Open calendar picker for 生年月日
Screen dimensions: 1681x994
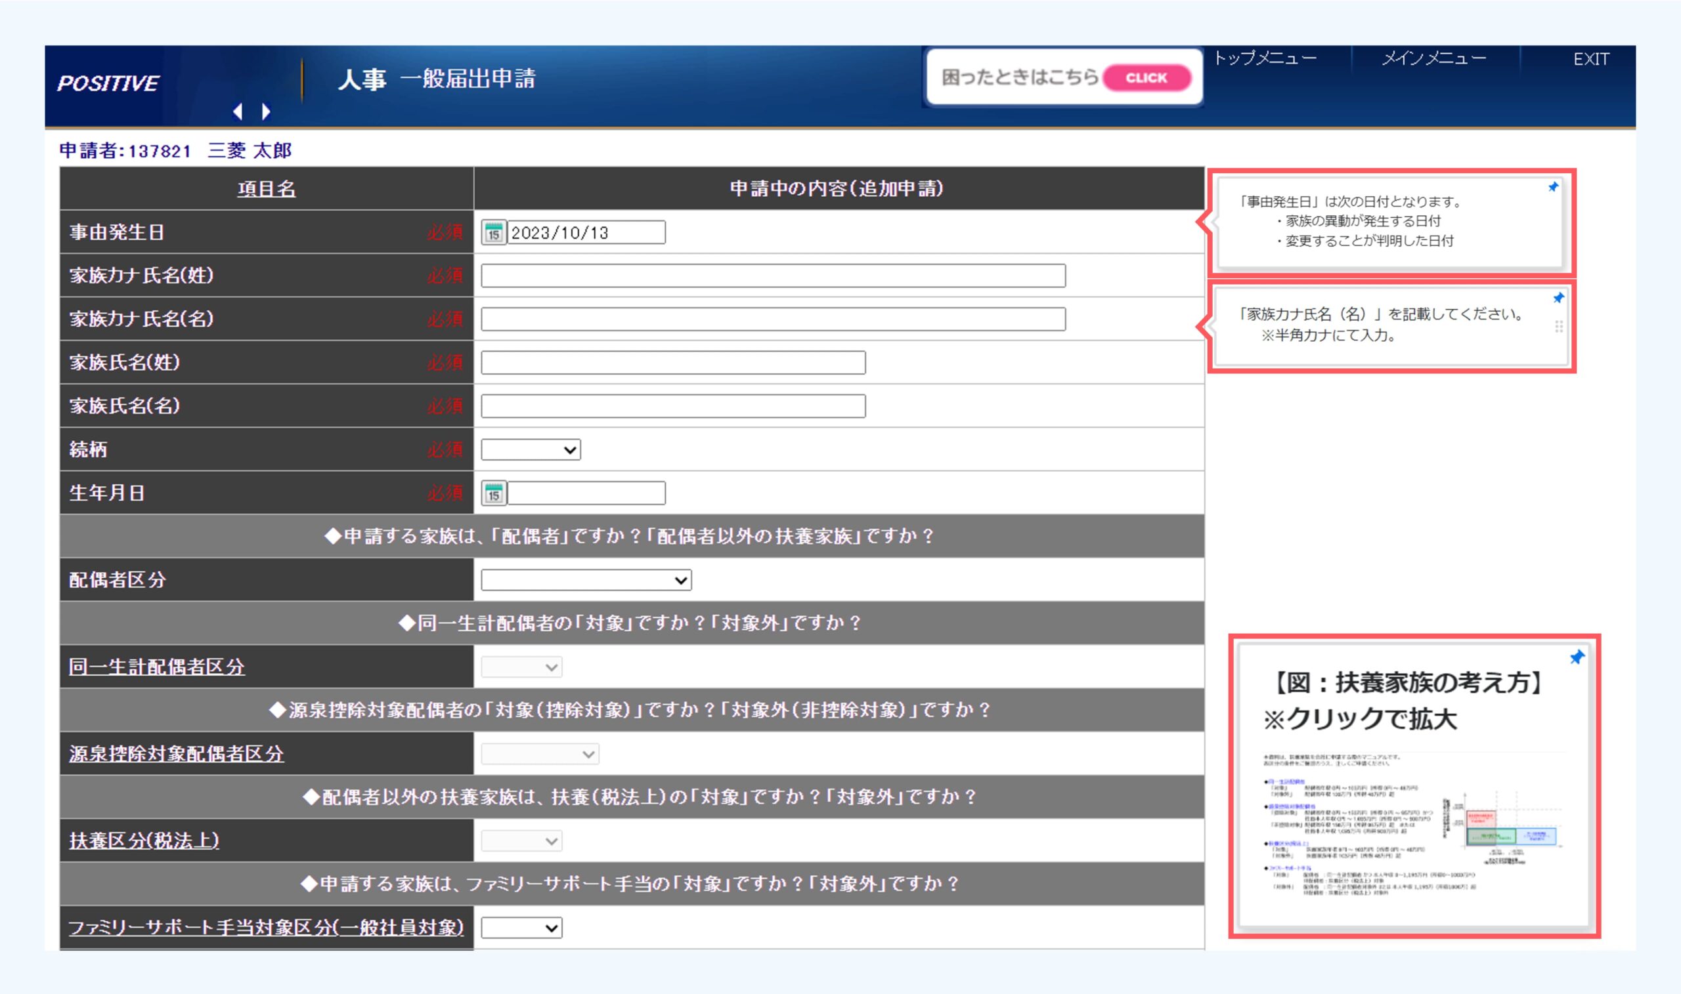coord(493,493)
